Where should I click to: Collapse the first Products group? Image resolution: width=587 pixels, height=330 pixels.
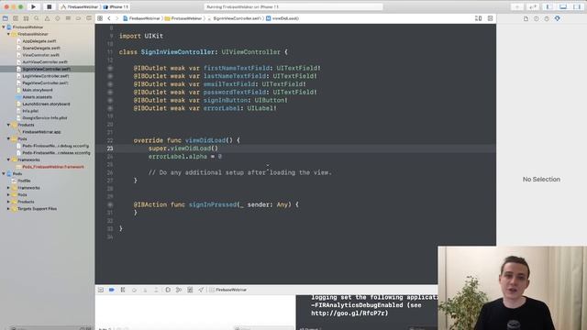pyautogui.click(x=8, y=125)
